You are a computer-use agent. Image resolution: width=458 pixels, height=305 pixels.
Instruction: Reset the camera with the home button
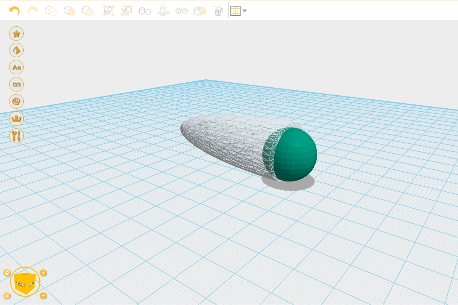coord(7,273)
